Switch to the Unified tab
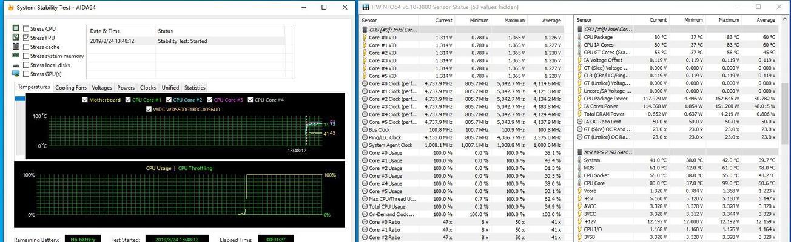 click(170, 88)
